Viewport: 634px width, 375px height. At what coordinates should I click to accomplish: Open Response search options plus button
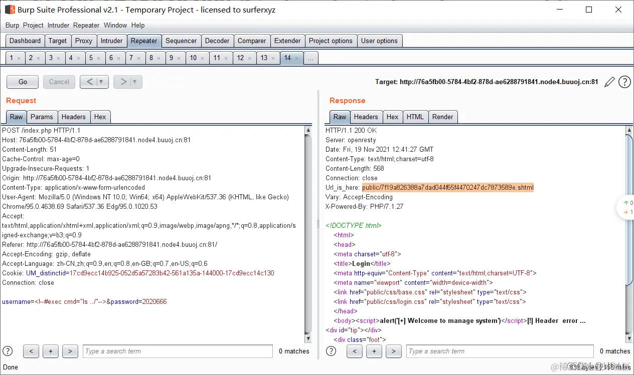374,351
